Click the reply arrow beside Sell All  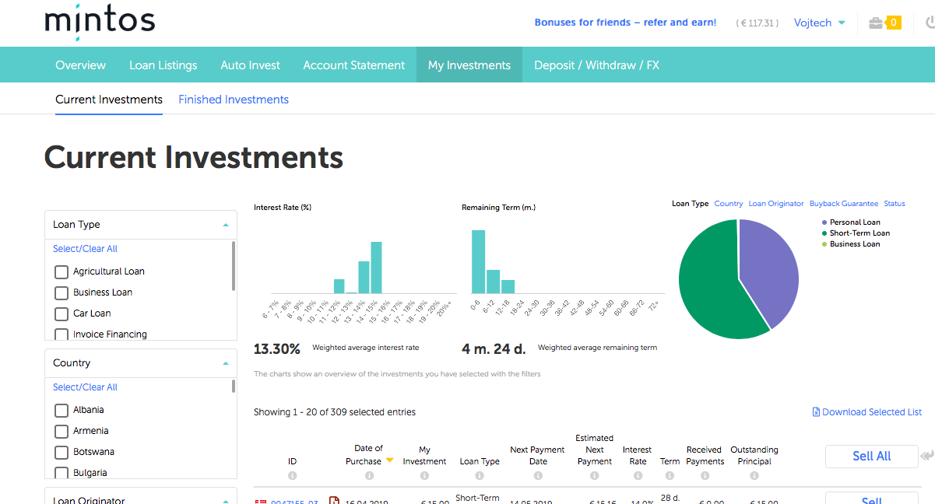926,456
